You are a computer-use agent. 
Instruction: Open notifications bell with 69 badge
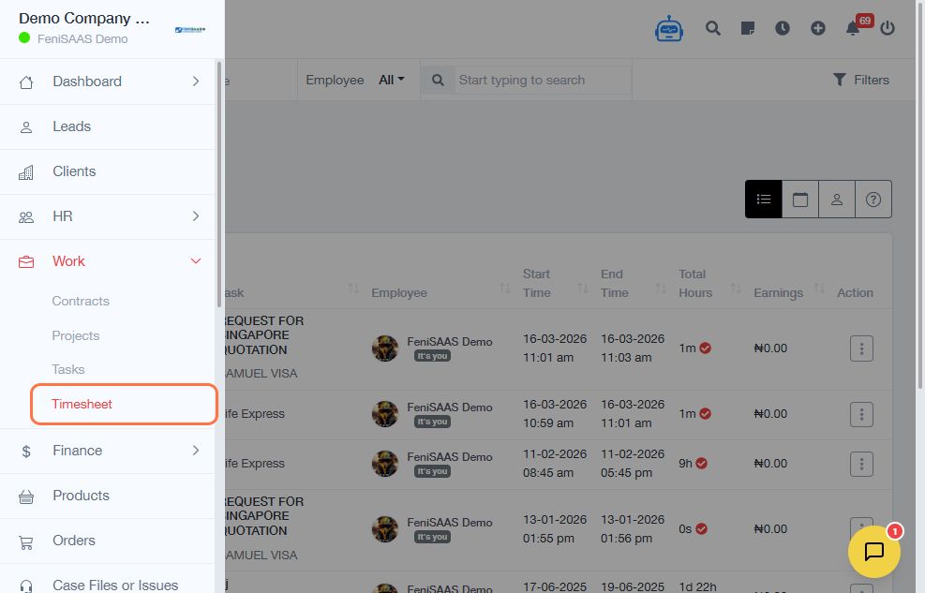[853, 28]
